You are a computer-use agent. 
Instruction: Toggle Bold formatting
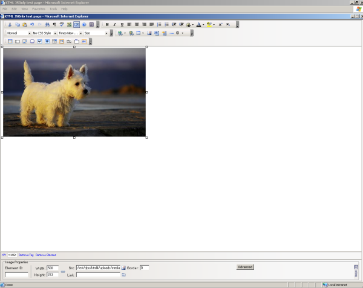pos(107,25)
